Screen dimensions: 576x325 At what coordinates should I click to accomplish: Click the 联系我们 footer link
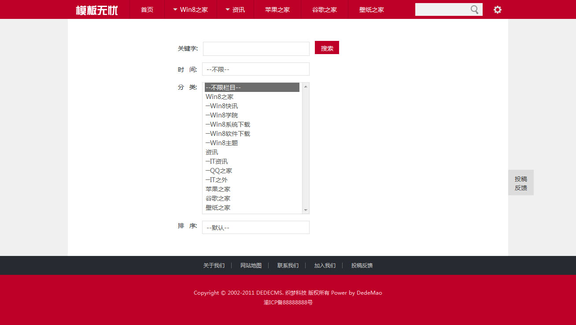coord(288,266)
